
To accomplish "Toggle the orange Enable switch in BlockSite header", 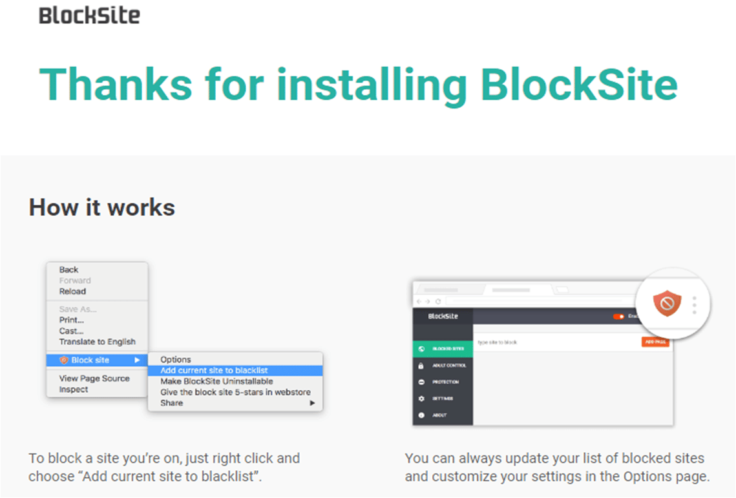I will (618, 316).
